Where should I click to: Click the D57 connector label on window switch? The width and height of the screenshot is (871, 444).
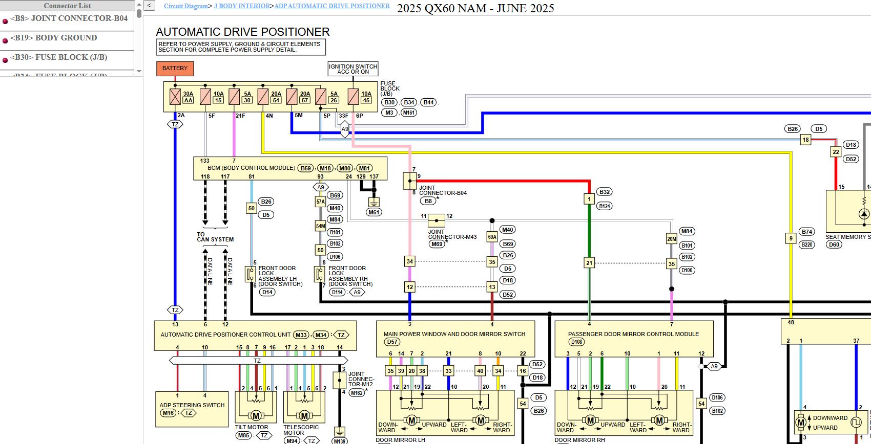(x=392, y=342)
